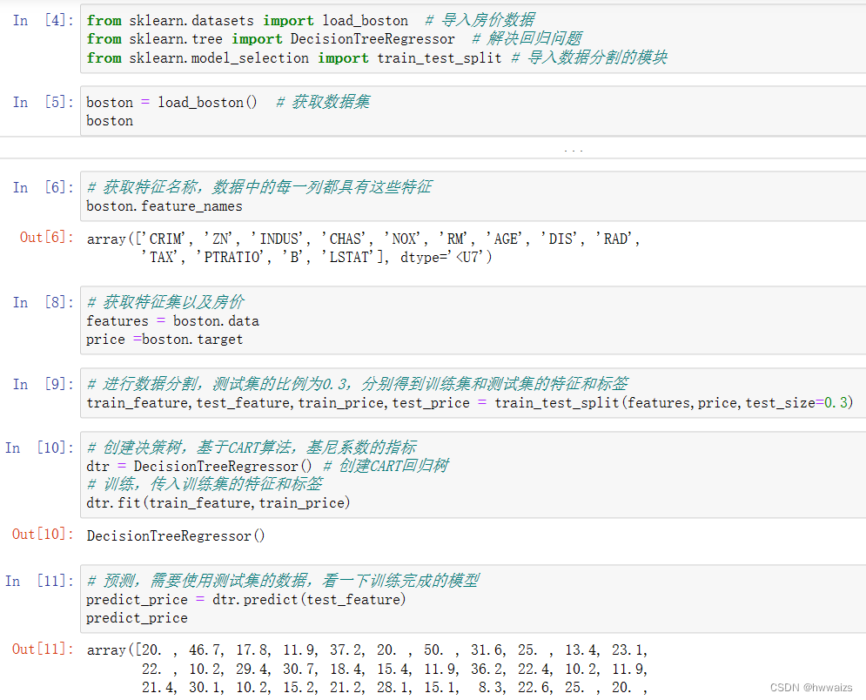Image resolution: width=866 pixels, height=700 pixels.
Task: Click 'price =boston.target' line
Action: (x=164, y=340)
